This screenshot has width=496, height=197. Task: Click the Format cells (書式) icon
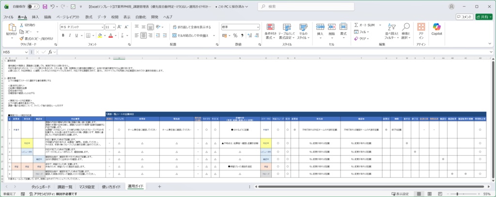(343, 27)
